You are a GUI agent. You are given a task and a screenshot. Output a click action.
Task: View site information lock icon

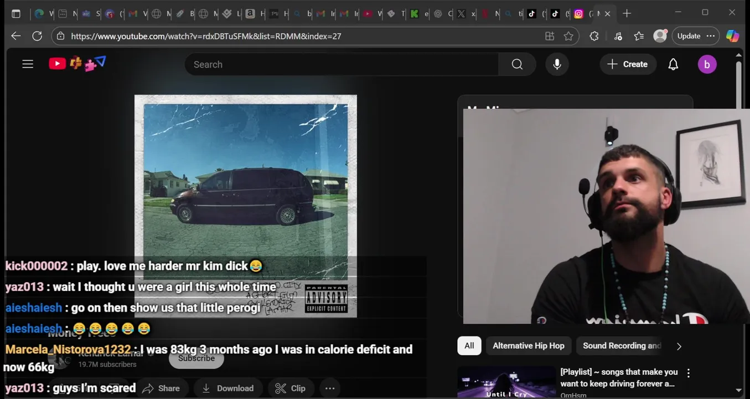coord(61,36)
